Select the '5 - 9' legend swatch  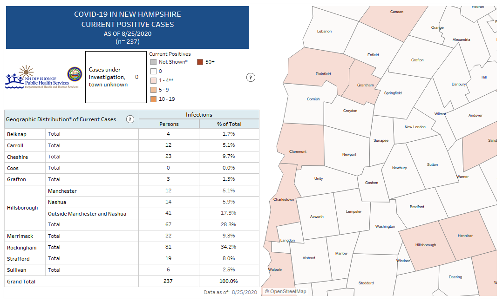point(153,90)
